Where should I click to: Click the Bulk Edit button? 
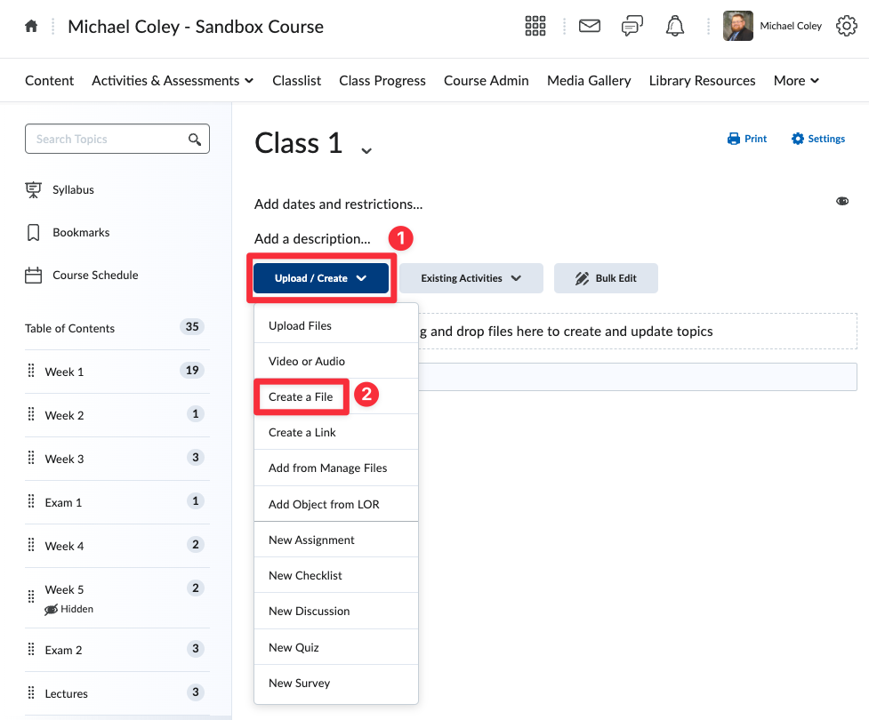tap(606, 278)
